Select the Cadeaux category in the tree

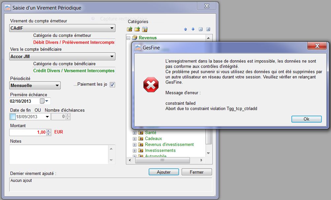(x=153, y=139)
